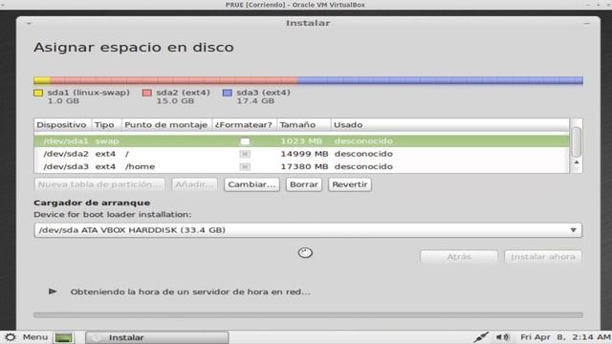612x344 pixels.
Task: Click Nueva tabla de partición button
Action: [x=99, y=184]
